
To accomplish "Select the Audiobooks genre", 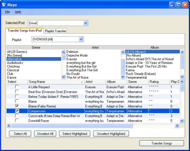I will [x=15, y=63].
